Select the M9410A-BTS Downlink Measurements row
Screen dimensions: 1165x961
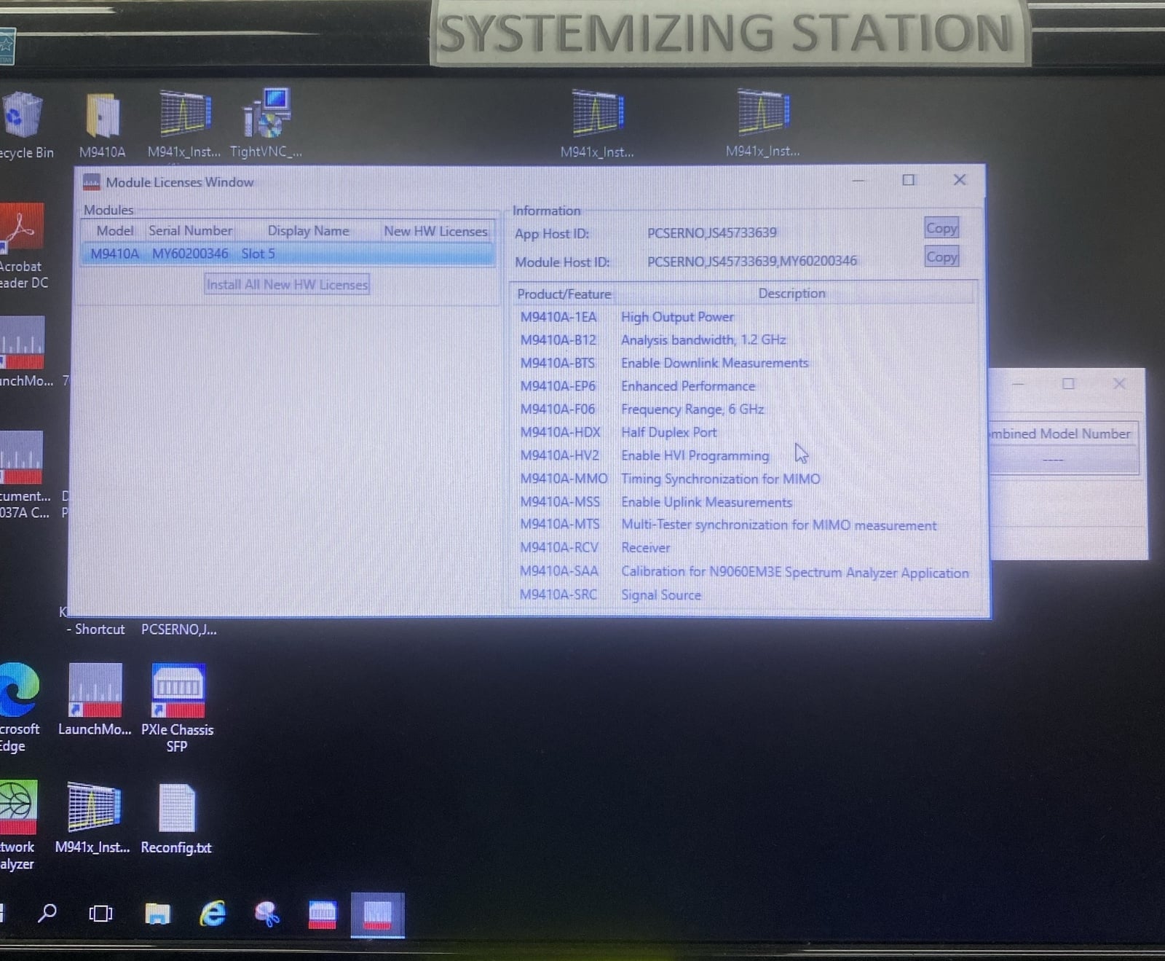[743, 363]
